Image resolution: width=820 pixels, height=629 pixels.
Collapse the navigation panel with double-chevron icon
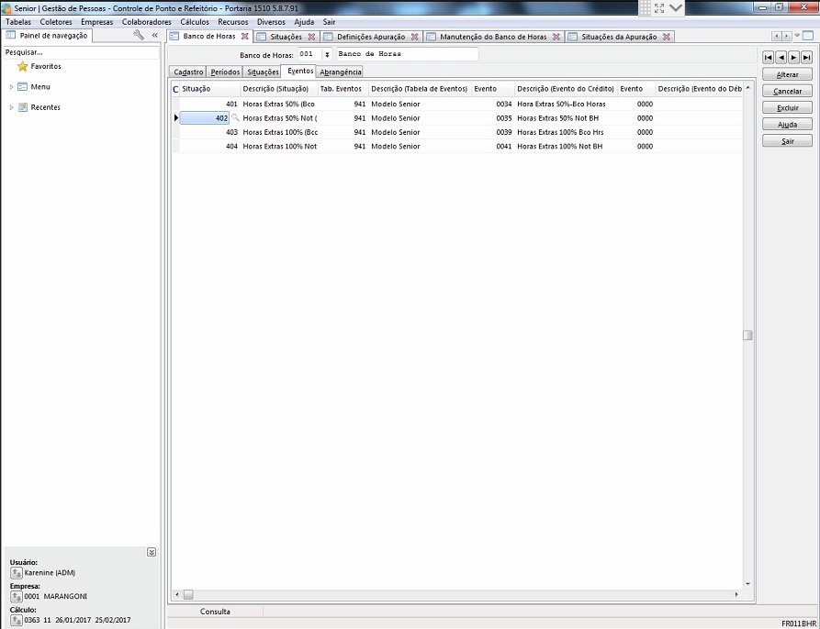coord(154,36)
